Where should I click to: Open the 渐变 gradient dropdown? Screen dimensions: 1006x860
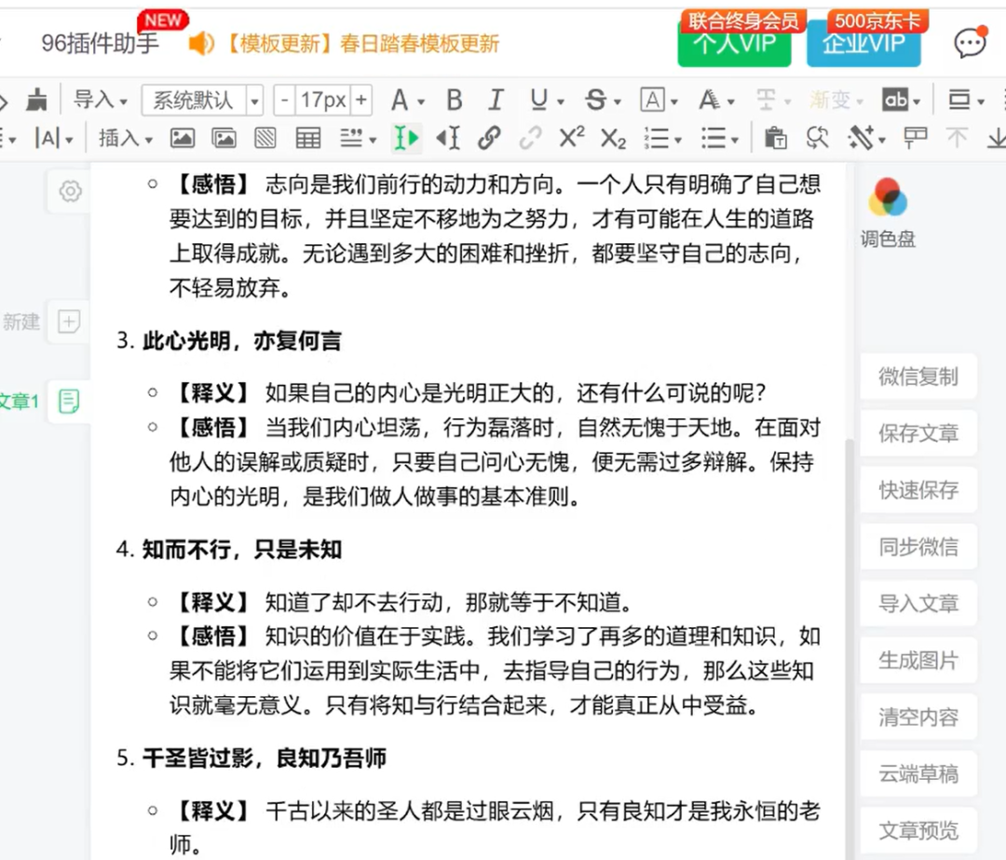point(836,100)
